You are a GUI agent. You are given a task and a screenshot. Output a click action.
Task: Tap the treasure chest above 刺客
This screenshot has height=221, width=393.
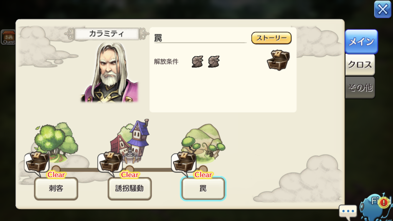click(37, 162)
